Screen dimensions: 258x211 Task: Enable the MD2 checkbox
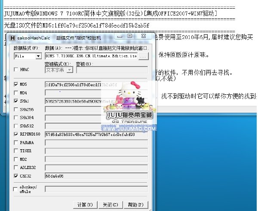[16, 159]
